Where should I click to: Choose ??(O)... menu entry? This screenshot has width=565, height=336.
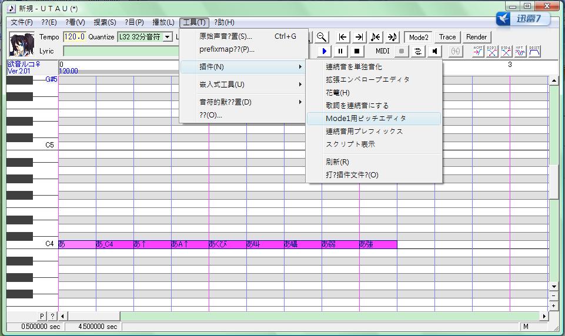pyautogui.click(x=243, y=115)
